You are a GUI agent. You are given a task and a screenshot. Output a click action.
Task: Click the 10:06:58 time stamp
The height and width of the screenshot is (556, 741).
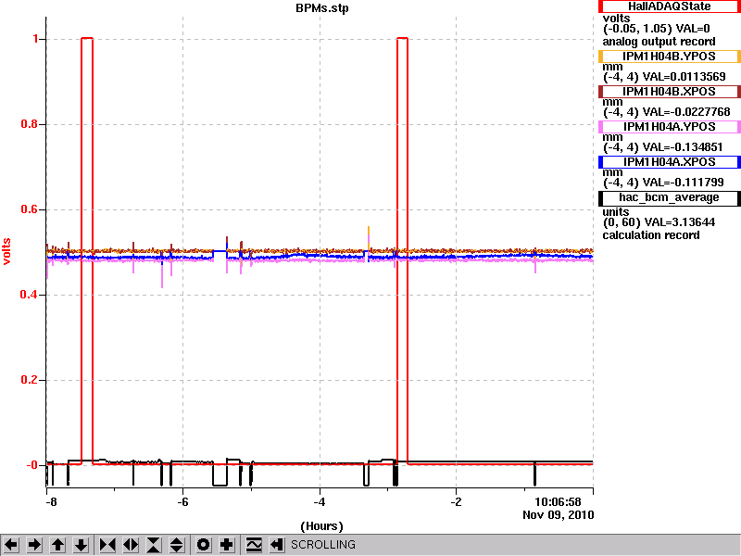(558, 501)
